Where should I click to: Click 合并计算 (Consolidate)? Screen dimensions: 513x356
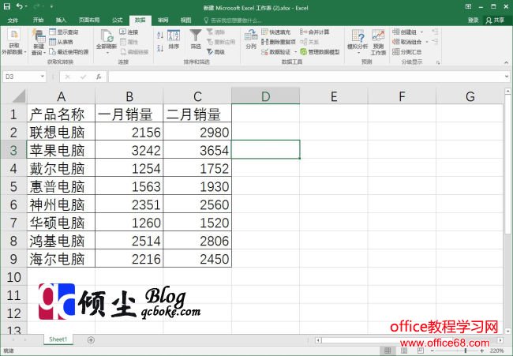[x=315, y=32]
